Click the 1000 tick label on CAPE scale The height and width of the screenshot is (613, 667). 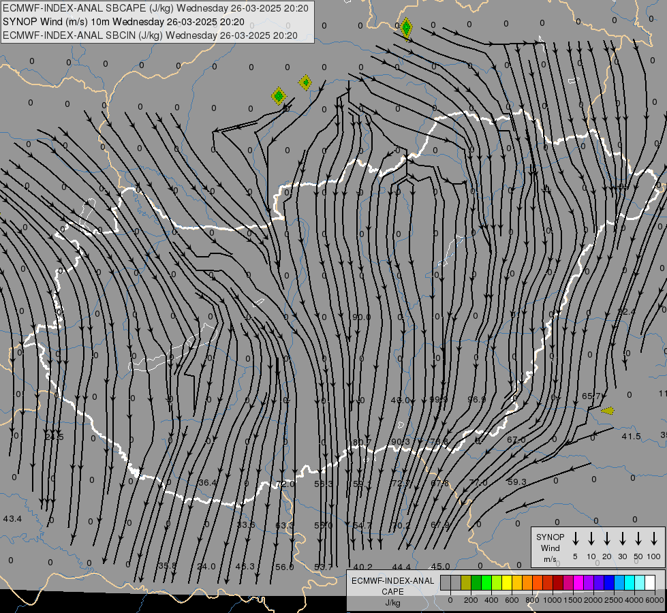(552, 600)
